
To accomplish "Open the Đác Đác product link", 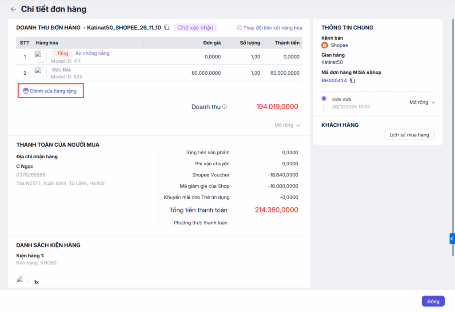I will pyautogui.click(x=62, y=70).
